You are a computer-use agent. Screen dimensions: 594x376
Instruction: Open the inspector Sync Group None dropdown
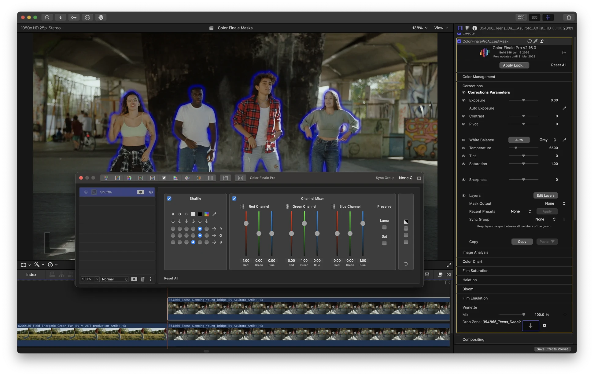[x=545, y=219]
